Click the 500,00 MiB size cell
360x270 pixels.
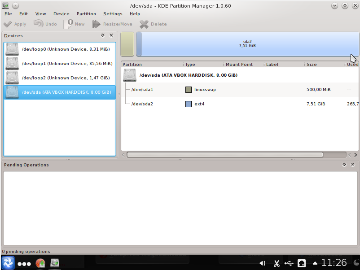pyautogui.click(x=318, y=90)
